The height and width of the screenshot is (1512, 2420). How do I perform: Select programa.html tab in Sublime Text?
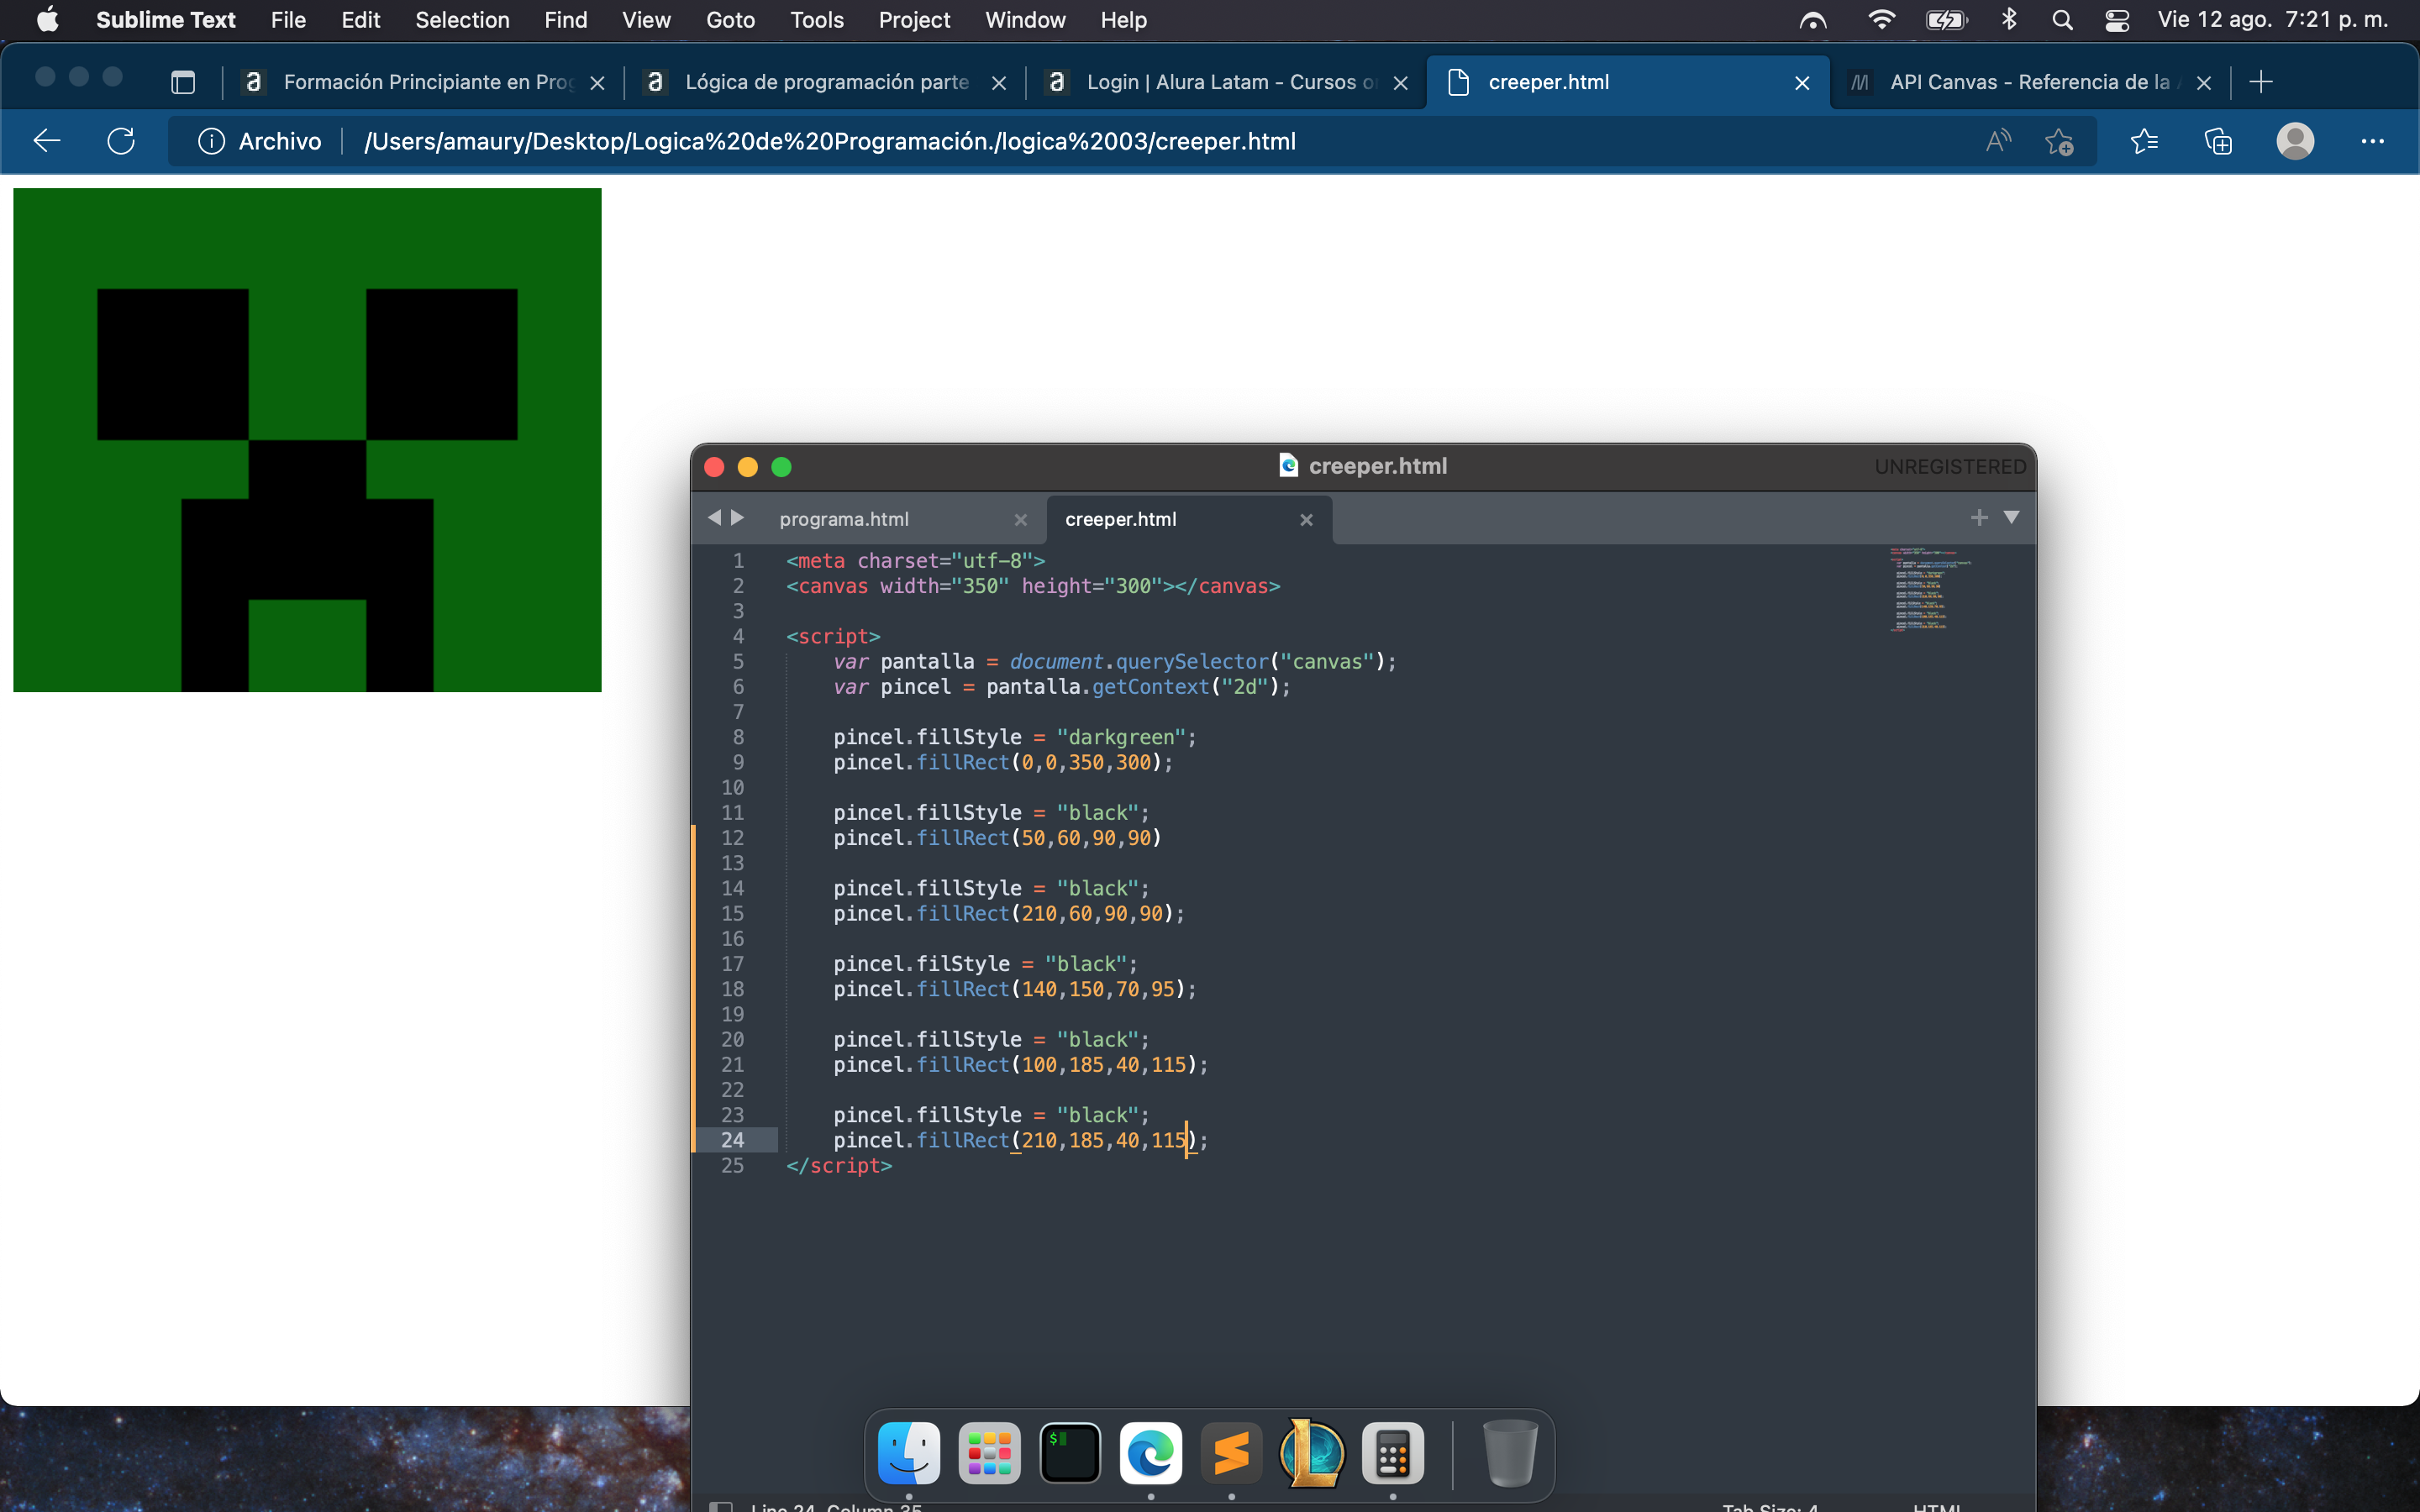[x=844, y=519]
